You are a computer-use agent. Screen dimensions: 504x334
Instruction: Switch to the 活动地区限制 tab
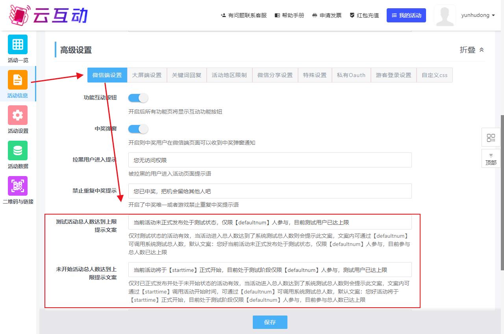point(229,75)
